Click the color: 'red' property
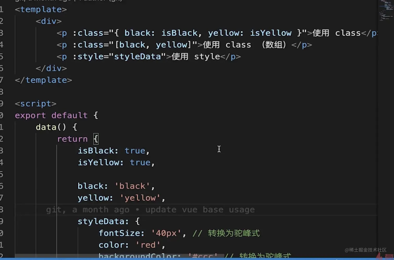 (130, 245)
